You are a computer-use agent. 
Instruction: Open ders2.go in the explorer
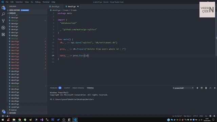[15, 18]
